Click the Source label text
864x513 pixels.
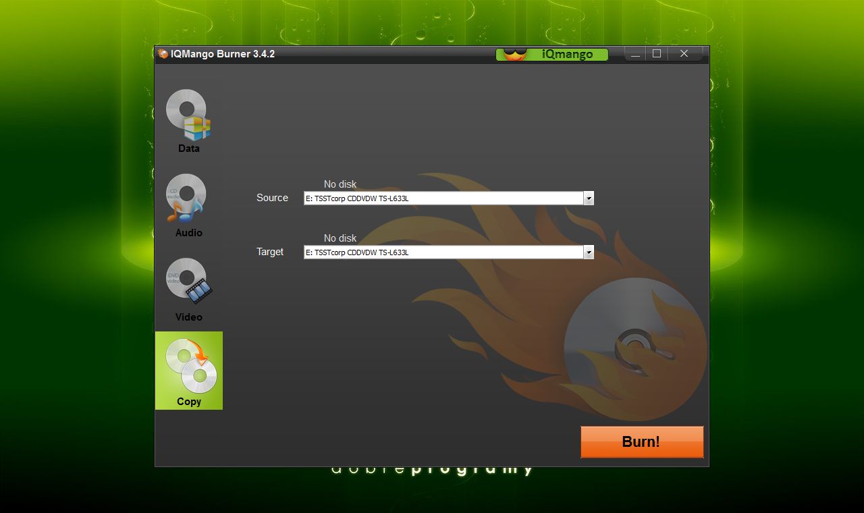point(272,198)
